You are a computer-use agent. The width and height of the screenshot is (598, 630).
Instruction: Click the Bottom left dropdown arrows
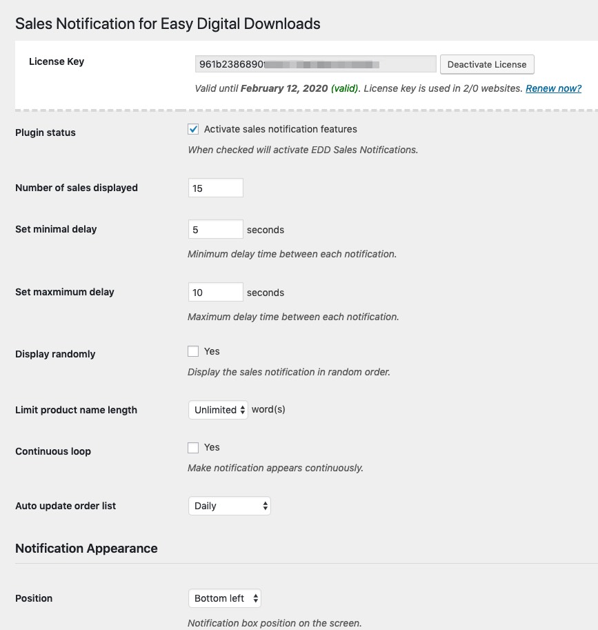(255, 598)
